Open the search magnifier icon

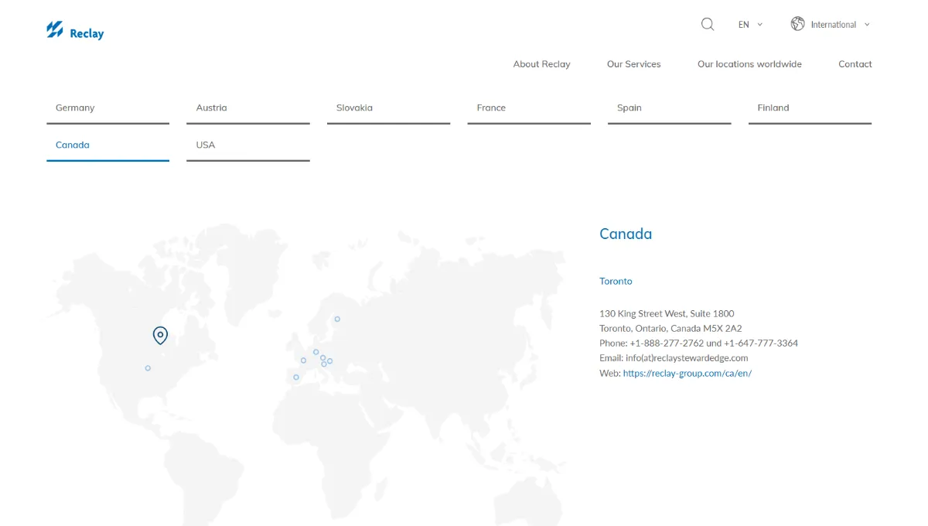[x=707, y=24]
